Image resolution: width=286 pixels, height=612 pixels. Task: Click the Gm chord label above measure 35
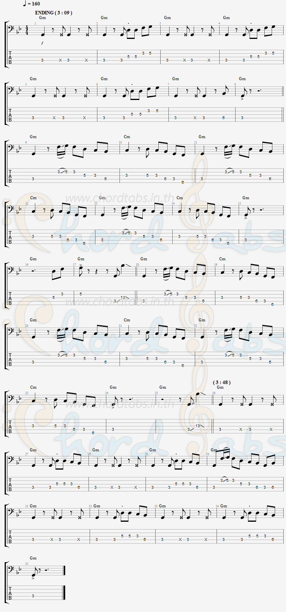click(x=33, y=558)
